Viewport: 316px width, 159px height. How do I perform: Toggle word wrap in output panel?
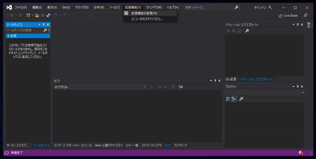(181, 87)
